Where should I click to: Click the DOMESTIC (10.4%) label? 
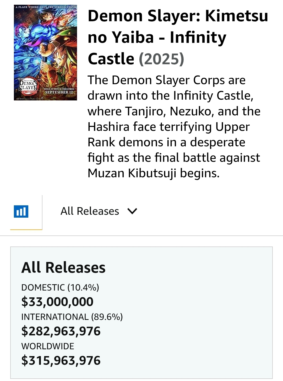(60, 287)
